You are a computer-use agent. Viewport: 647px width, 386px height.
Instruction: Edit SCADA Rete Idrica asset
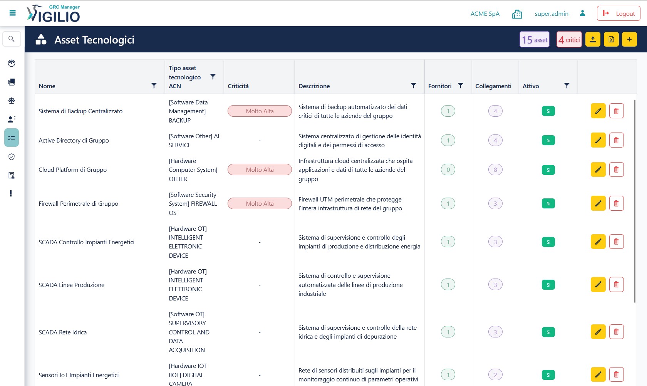pos(598,332)
